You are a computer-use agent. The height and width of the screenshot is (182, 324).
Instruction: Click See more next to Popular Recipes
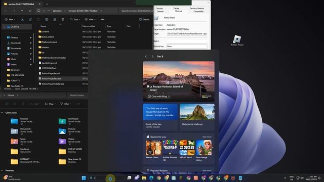click(207, 171)
